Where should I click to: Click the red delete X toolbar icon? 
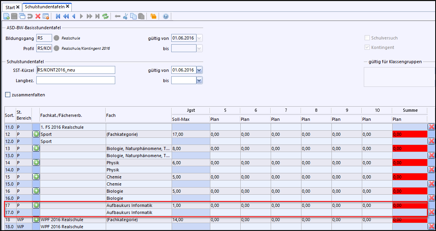pyautogui.click(x=38, y=16)
